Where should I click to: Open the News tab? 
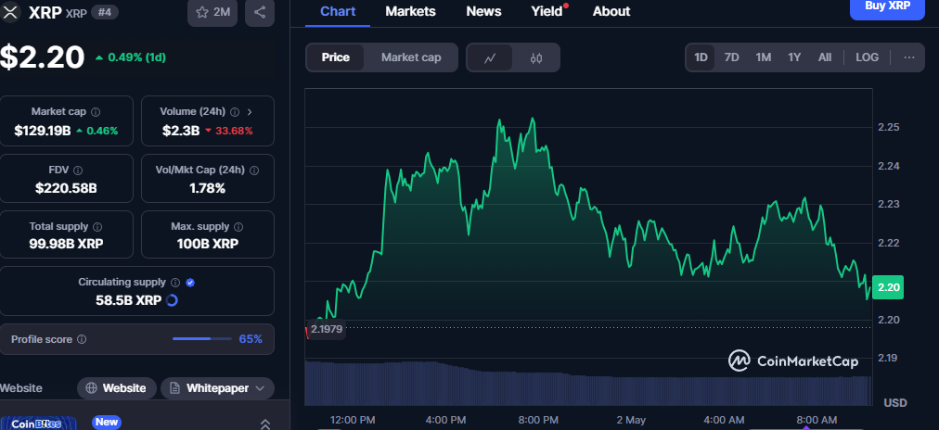coord(483,11)
